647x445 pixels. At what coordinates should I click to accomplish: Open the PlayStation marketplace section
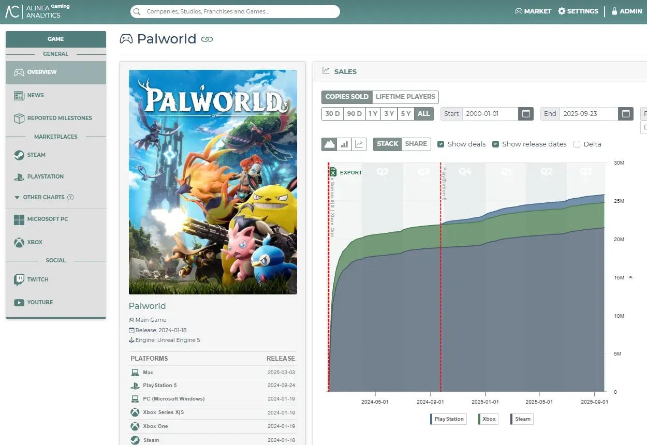pos(44,176)
